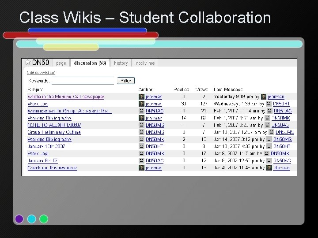Screen dimensions: 318x238
Task: Click jdorman link in the Yesterday 9:19 pm message
Action: click(x=276, y=97)
